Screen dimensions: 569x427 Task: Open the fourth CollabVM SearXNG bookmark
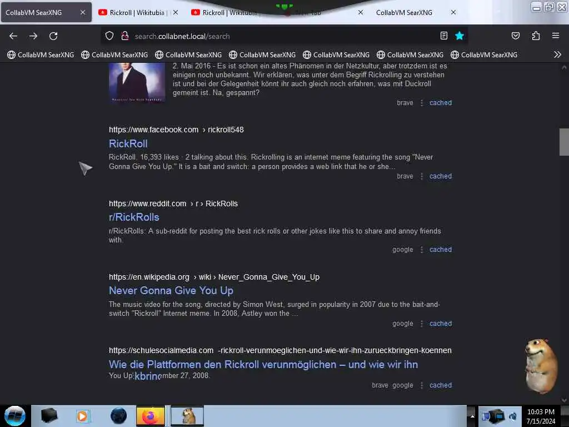pos(262,55)
